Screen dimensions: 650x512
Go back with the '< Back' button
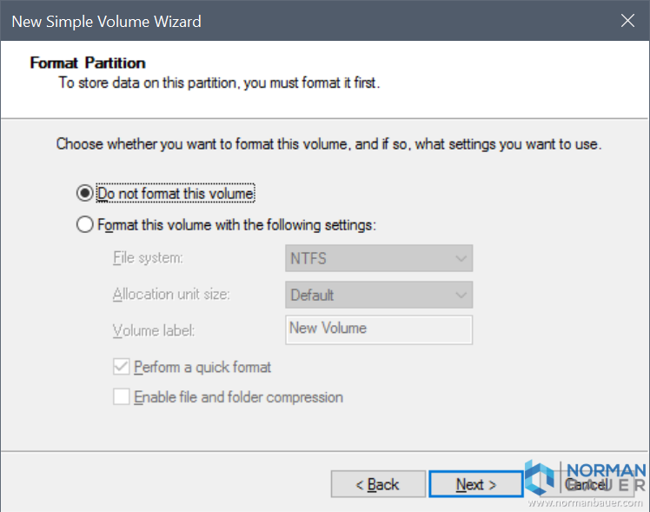378,484
